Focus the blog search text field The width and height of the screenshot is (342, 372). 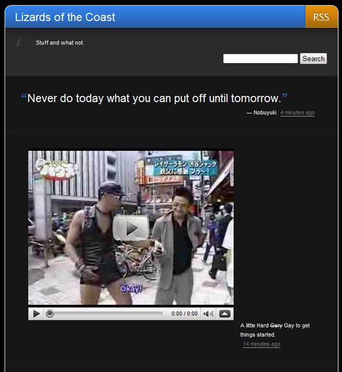click(261, 58)
